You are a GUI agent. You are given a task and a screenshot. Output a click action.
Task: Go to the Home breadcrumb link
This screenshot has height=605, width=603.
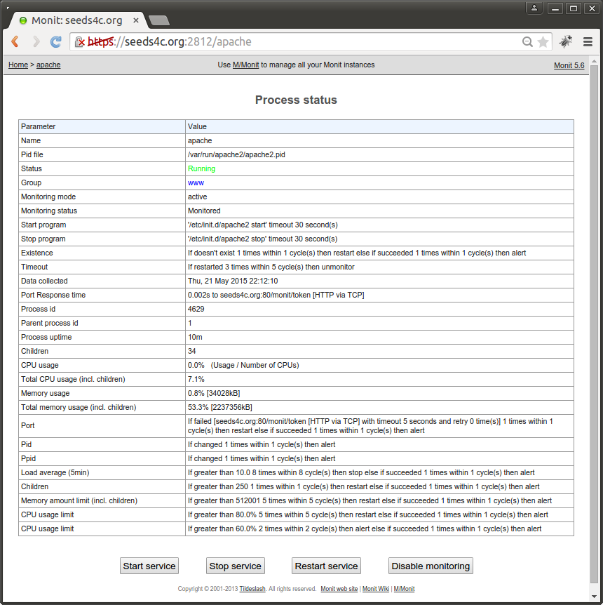18,65
